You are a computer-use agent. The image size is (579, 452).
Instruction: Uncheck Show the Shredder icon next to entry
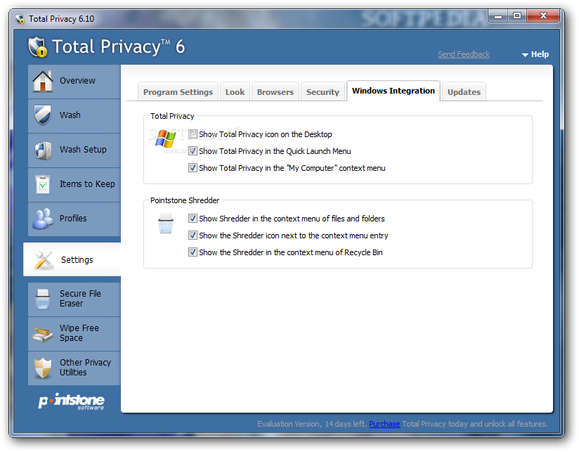click(193, 235)
